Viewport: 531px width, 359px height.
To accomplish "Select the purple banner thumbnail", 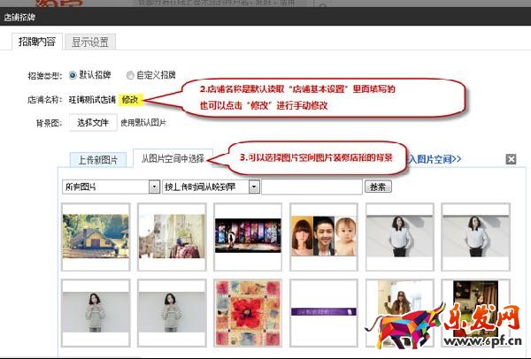I will [324, 312].
